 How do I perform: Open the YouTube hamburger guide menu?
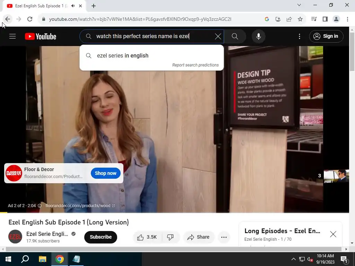click(12, 36)
